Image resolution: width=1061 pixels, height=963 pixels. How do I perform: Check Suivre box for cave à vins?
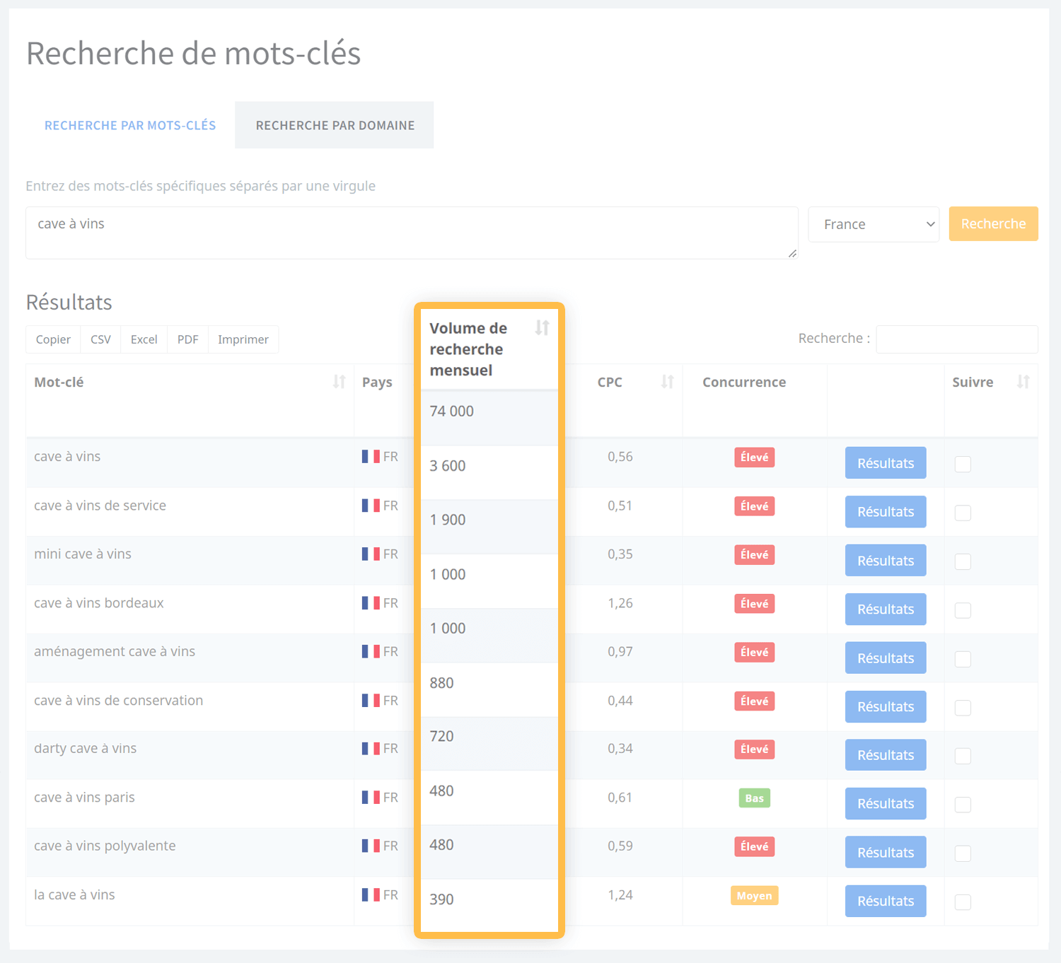point(963,465)
